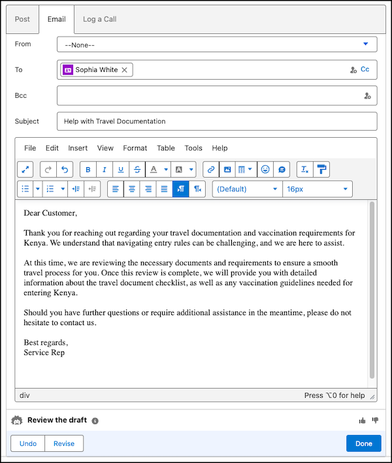Align text left
Viewport: 392px width, 463px height.
(x=116, y=189)
